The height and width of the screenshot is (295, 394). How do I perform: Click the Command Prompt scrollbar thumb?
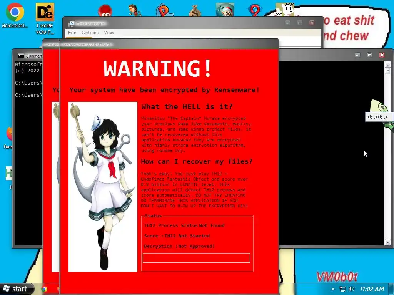[x=388, y=71]
